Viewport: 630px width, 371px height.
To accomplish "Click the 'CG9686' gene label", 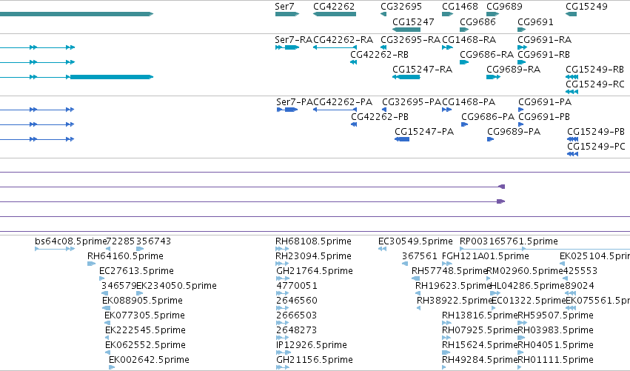I will coord(477,22).
